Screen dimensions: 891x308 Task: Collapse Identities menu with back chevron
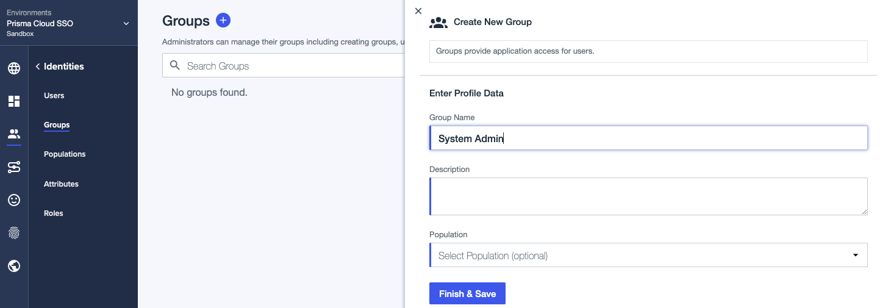pyautogui.click(x=38, y=66)
